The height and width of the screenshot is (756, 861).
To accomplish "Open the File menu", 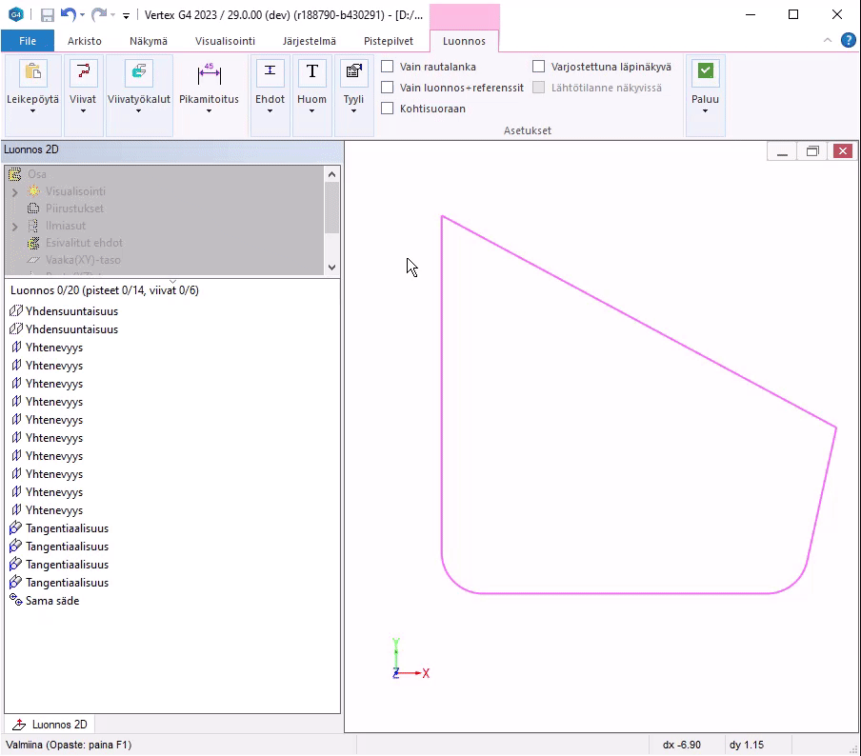I will tap(28, 41).
